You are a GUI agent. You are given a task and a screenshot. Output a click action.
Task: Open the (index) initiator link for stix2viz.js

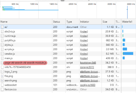84,32
